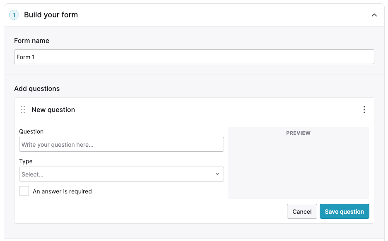Image resolution: width=388 pixels, height=241 pixels.
Task: Focus the Form name field containing Form 1
Action: coord(194,57)
